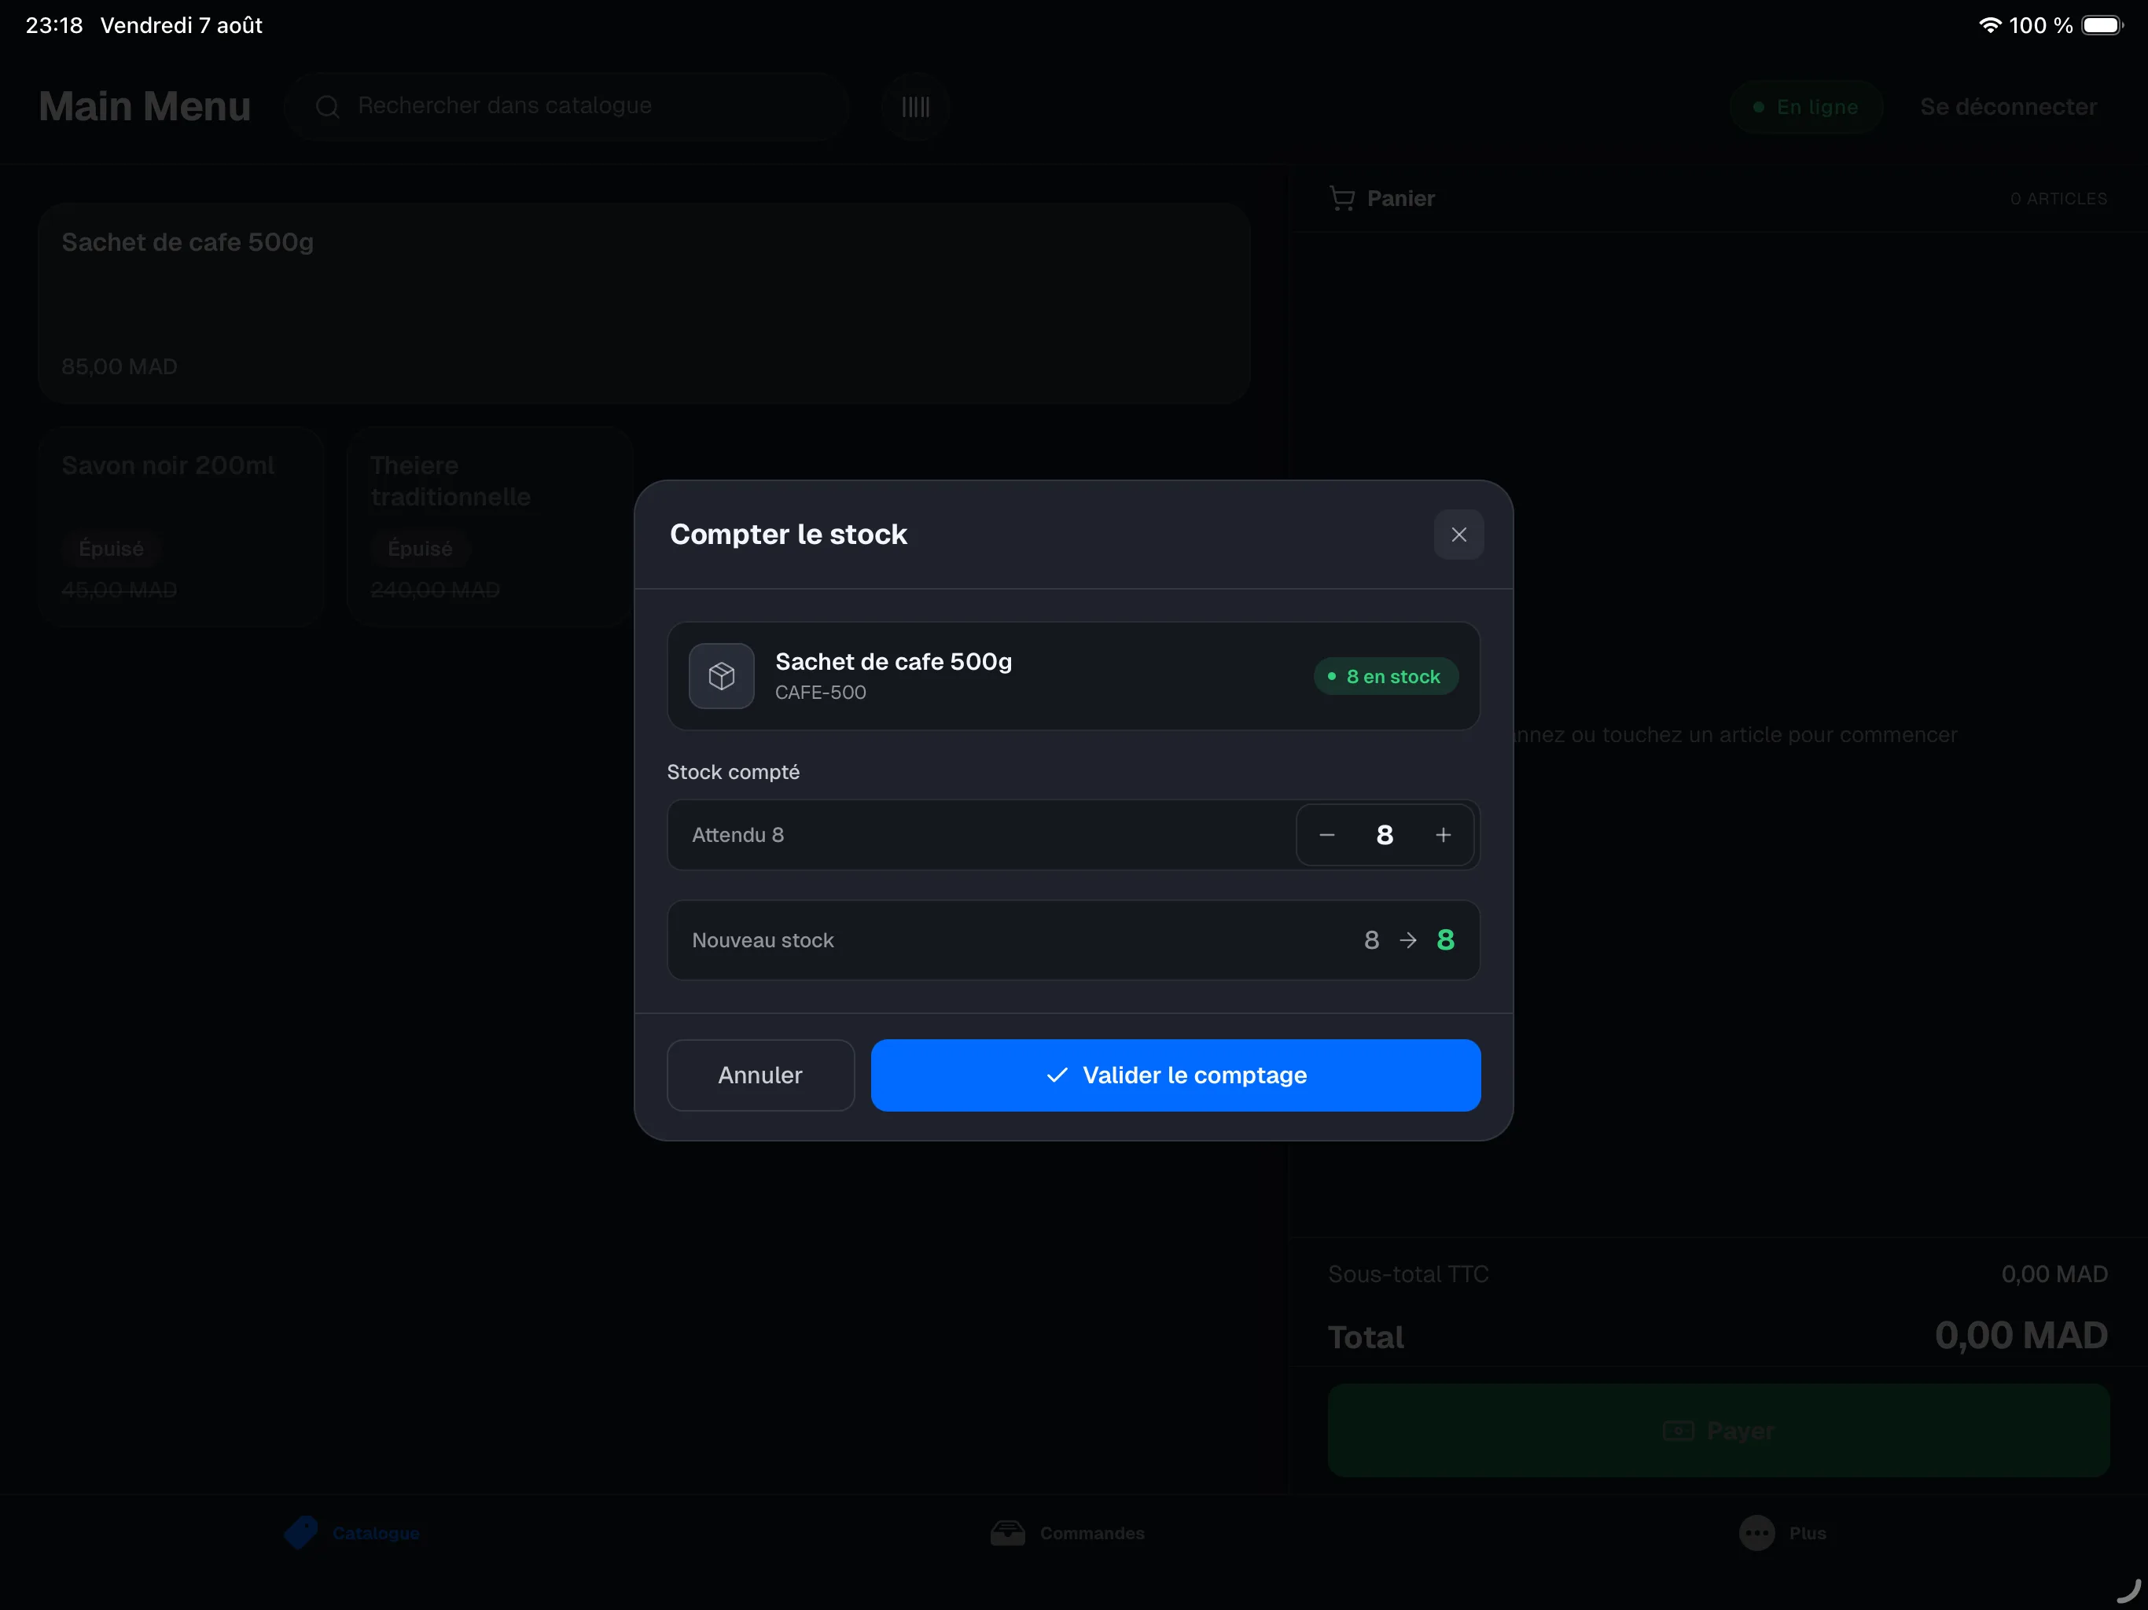Click Se déconnecter link

(x=2008, y=107)
